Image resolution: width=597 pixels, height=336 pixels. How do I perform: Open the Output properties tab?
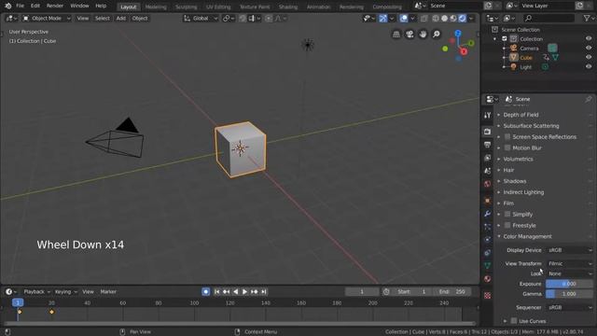[487, 145]
